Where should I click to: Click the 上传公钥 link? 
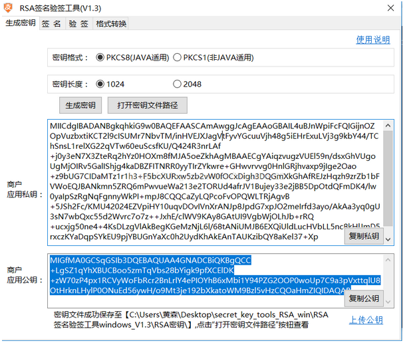366,320
